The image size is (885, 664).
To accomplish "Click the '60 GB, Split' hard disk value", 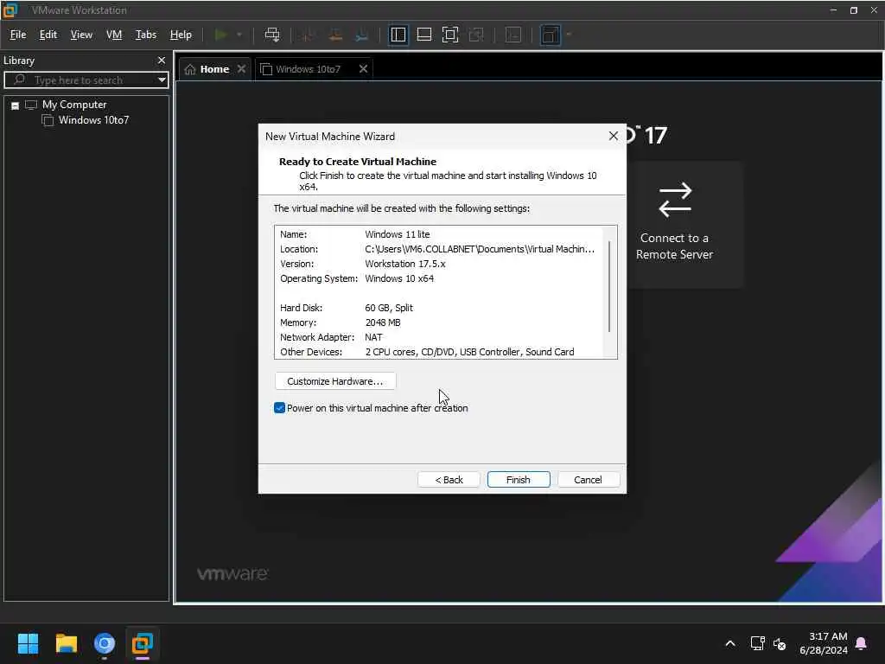I will [x=389, y=308].
